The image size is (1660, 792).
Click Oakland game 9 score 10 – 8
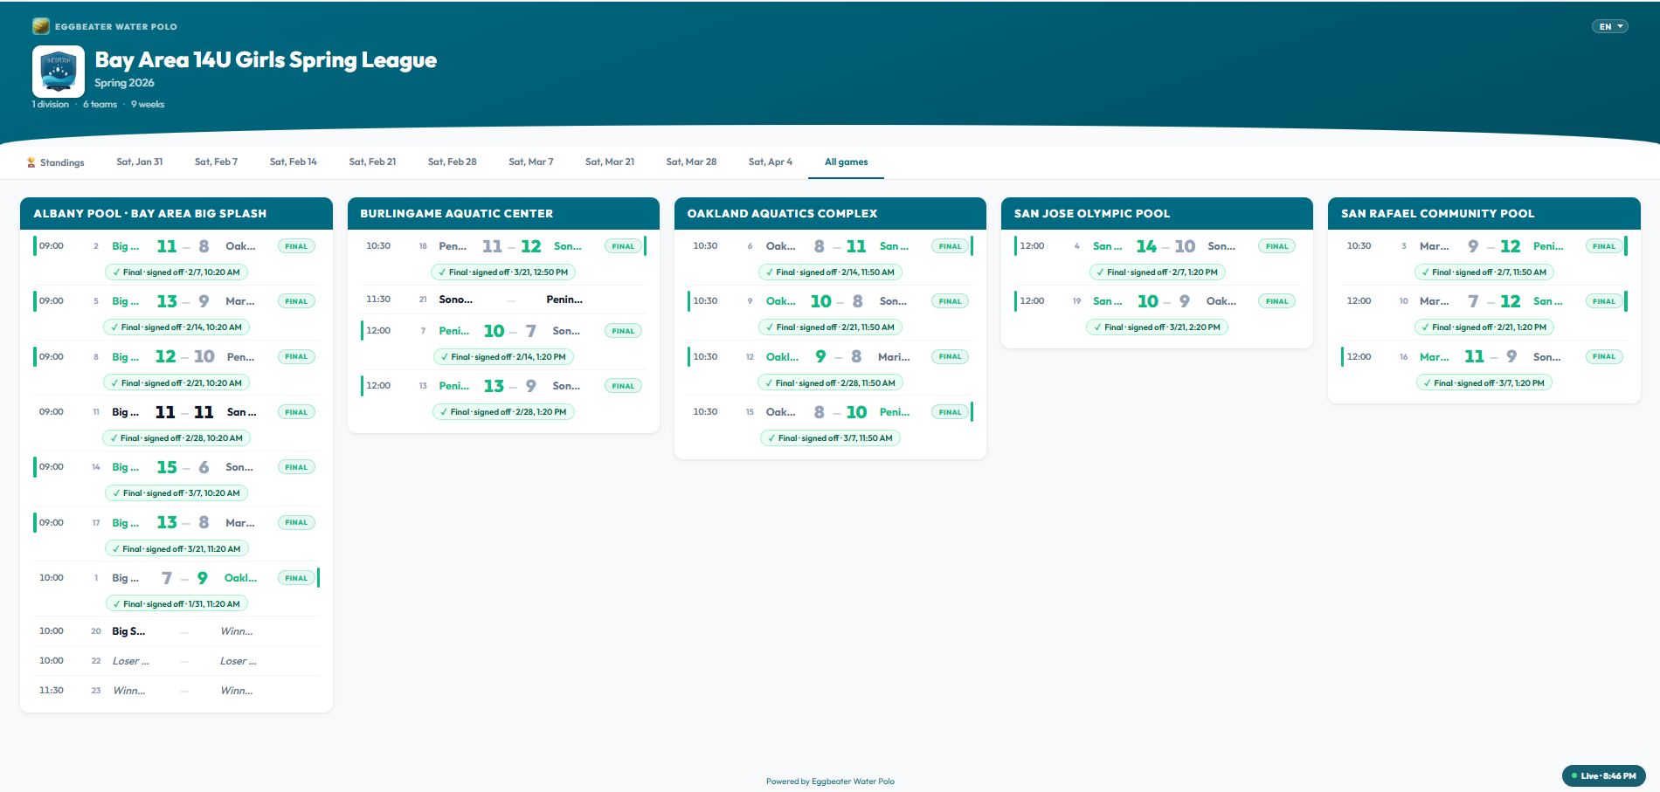pos(837,301)
